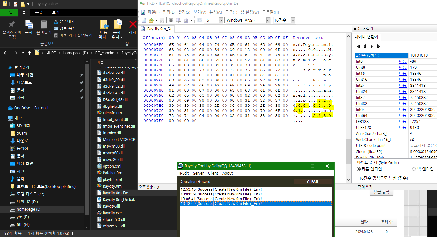Click the Pin to Quick access (즐겨찾기에 고정) icon
437x237 pixels.
click(12, 24)
